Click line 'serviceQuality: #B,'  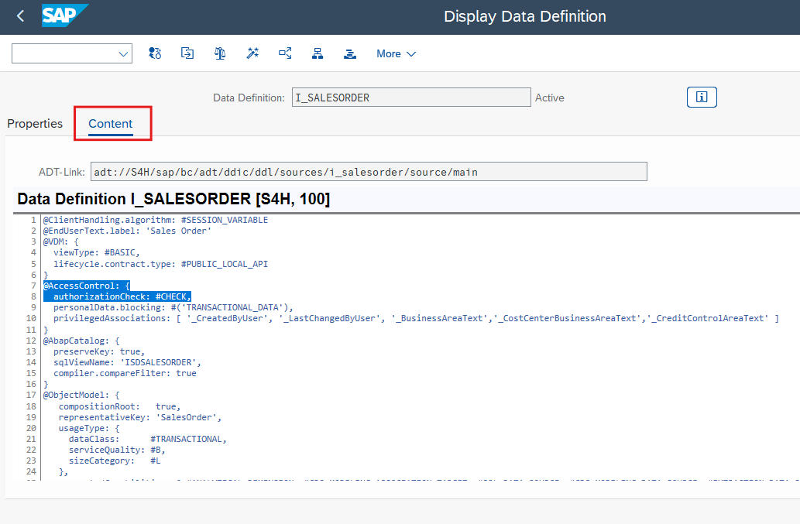tap(117, 450)
